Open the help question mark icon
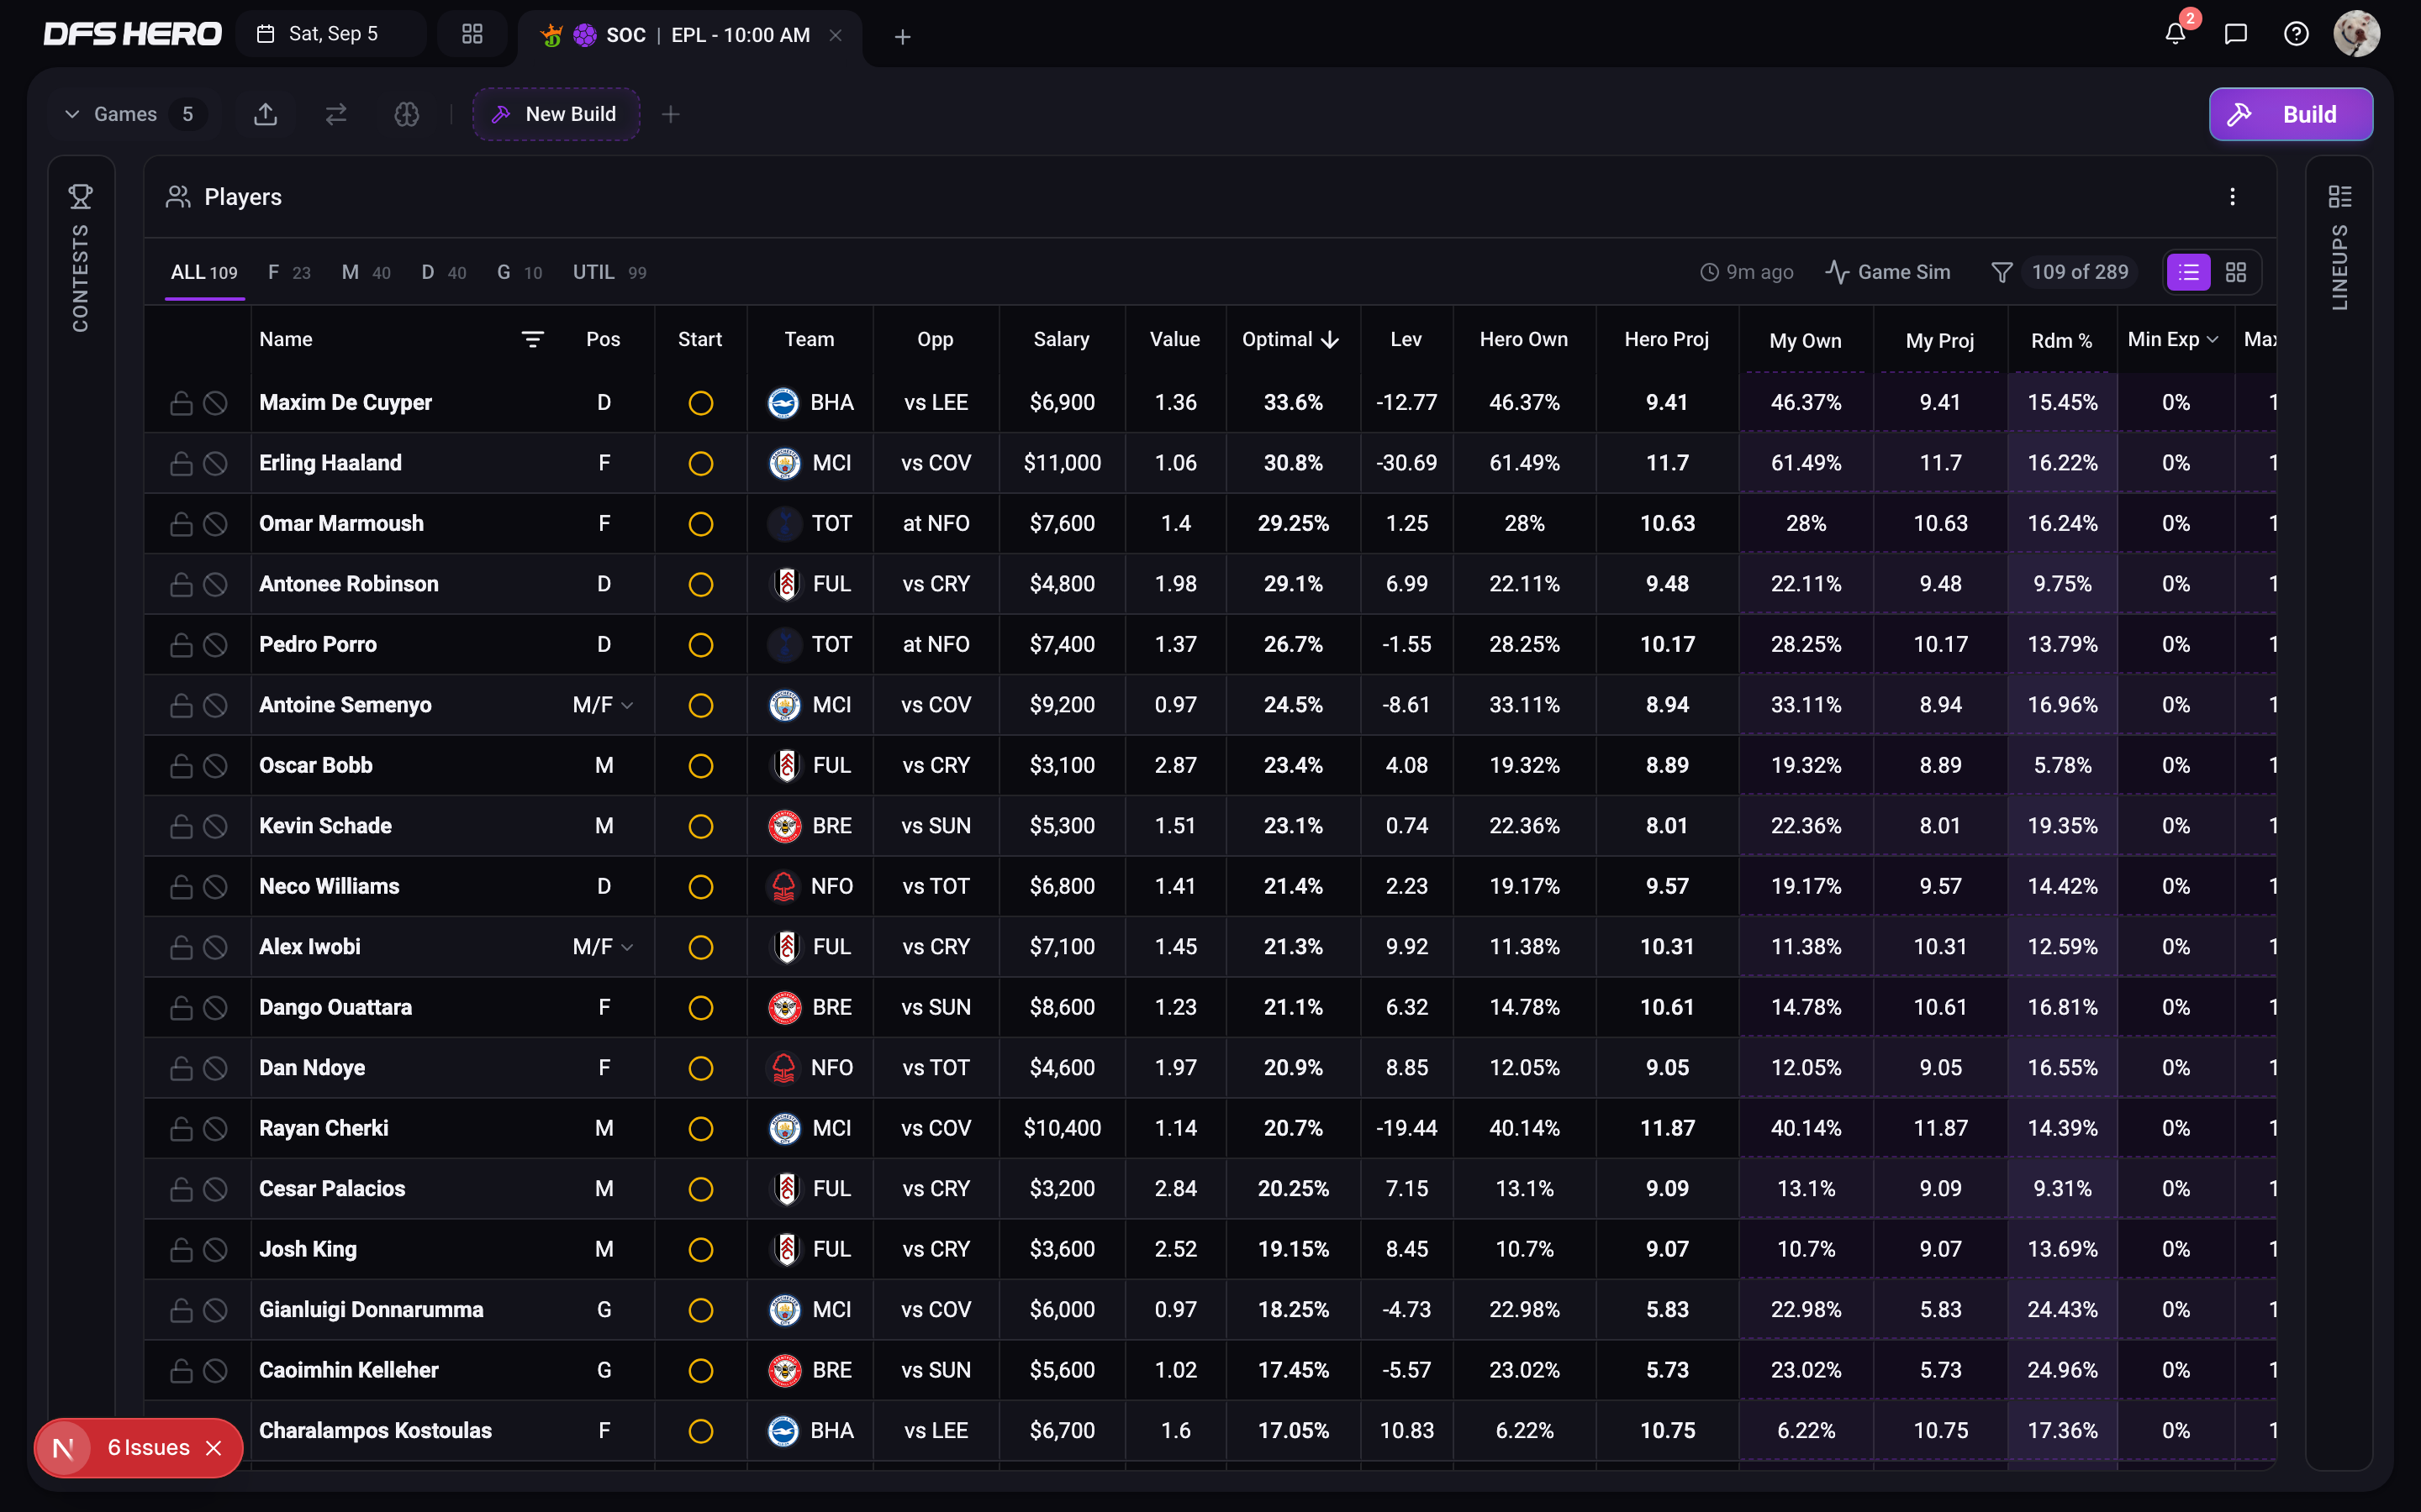The width and height of the screenshot is (2421, 1512). click(2296, 34)
